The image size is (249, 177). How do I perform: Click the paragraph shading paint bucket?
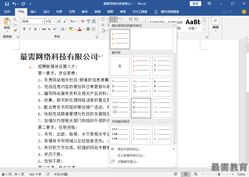click(x=103, y=30)
